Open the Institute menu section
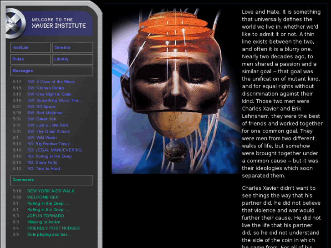This screenshot has width=331, height=248. pyautogui.click(x=31, y=48)
